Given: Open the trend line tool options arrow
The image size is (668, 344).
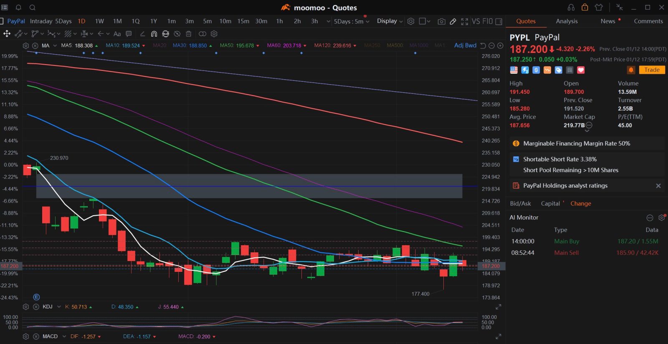Looking at the screenshot, I should coord(25,34).
